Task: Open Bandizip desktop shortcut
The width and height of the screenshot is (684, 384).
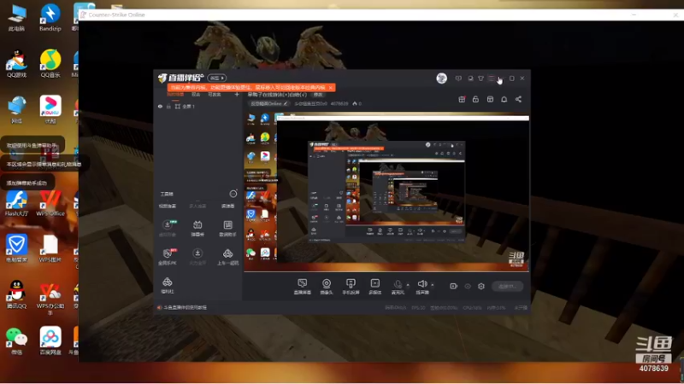Action: click(50, 18)
